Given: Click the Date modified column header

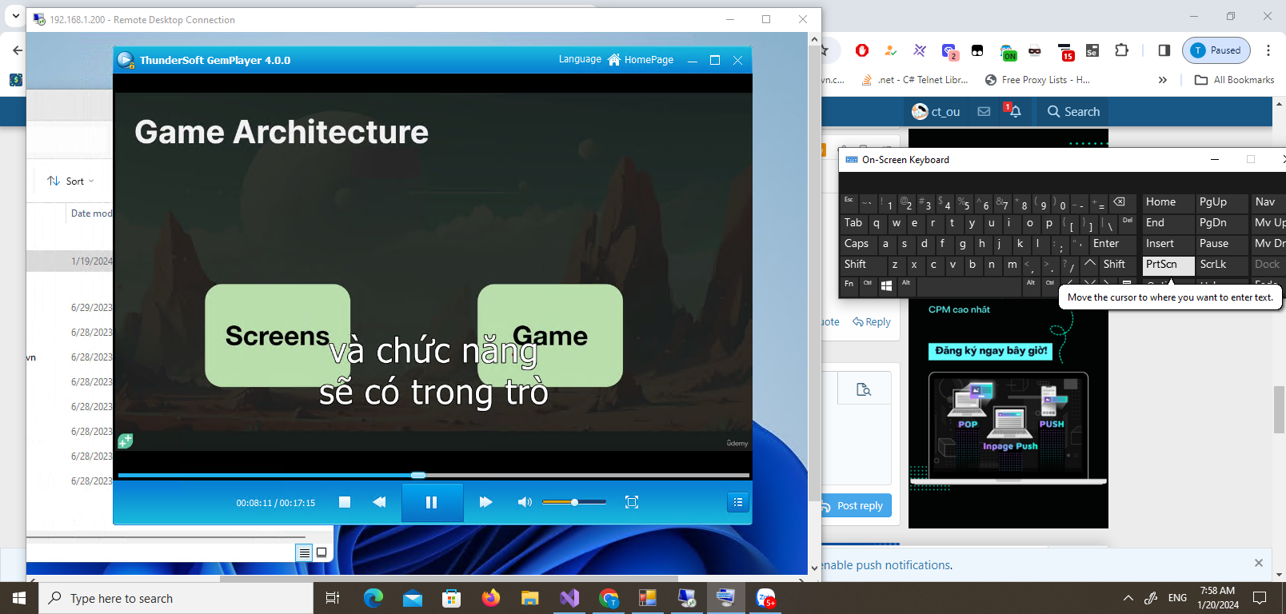Looking at the screenshot, I should point(91,213).
